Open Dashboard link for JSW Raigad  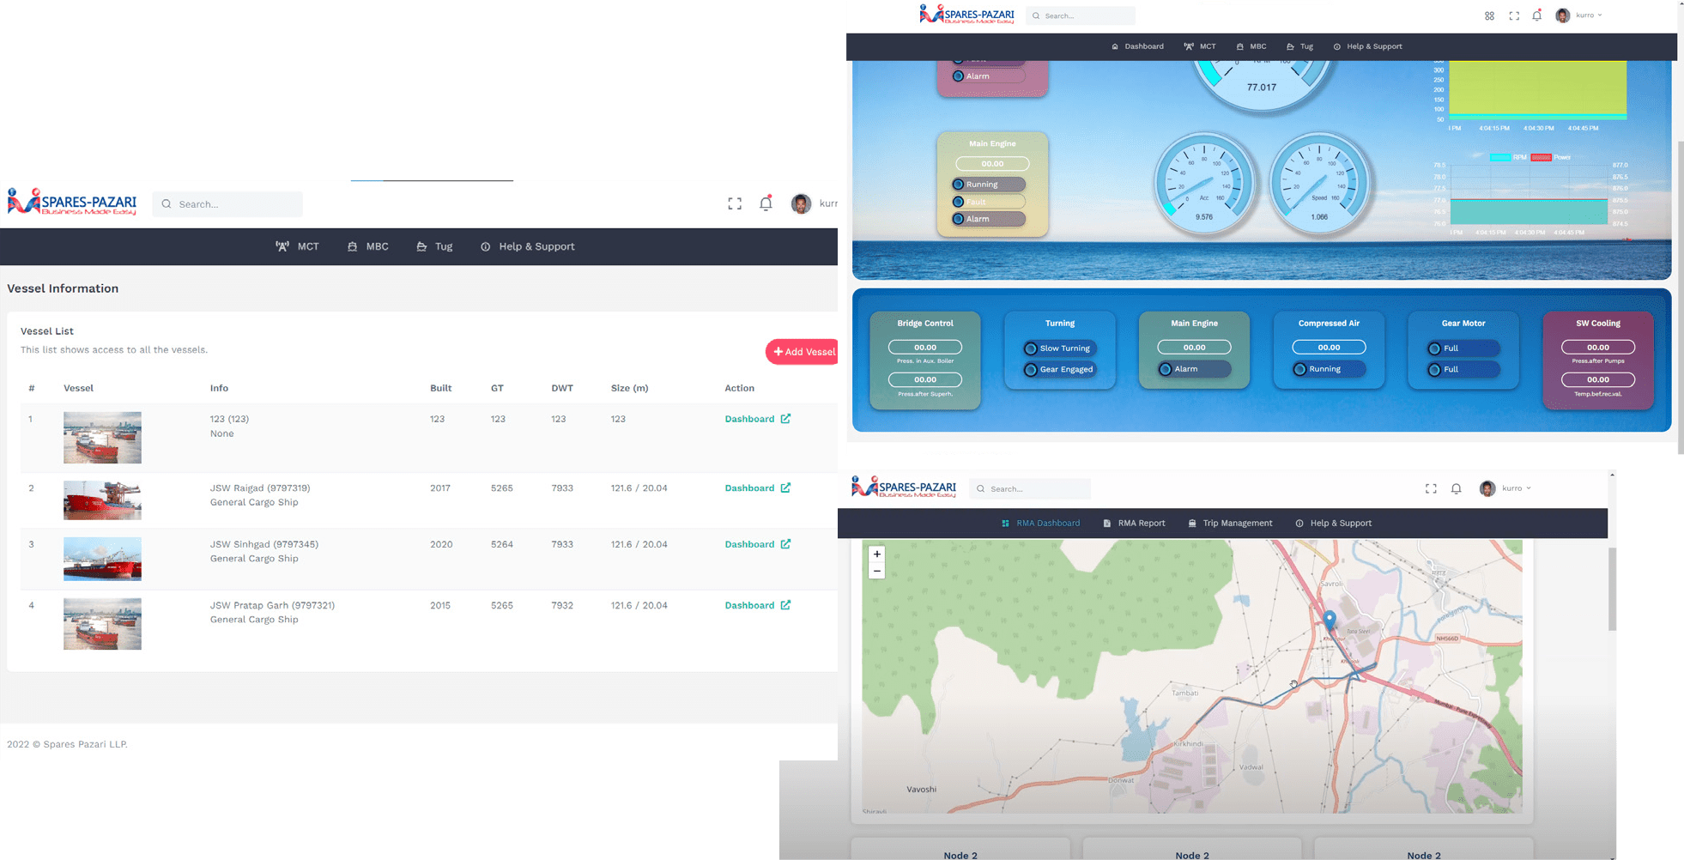coord(749,488)
